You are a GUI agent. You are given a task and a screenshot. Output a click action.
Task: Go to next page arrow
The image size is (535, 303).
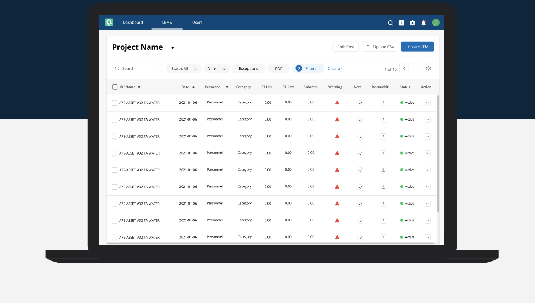[x=413, y=69]
